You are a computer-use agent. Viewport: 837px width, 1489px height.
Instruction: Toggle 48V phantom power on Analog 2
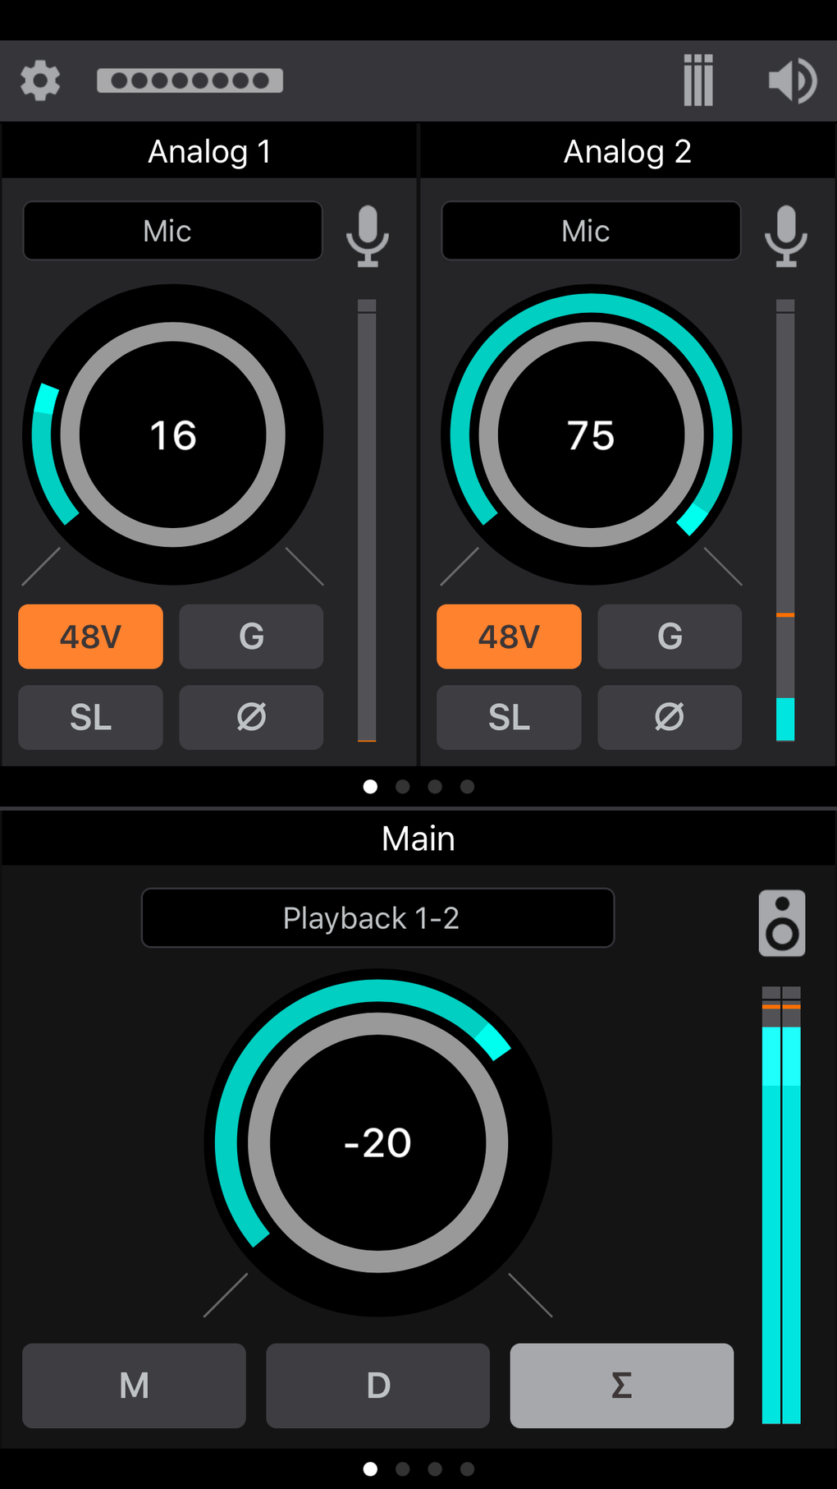pos(509,637)
